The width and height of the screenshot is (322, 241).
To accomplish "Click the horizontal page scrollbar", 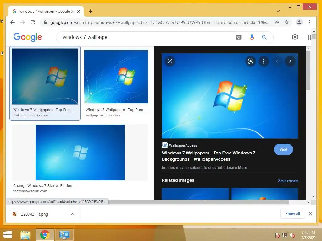I will click(198, 202).
